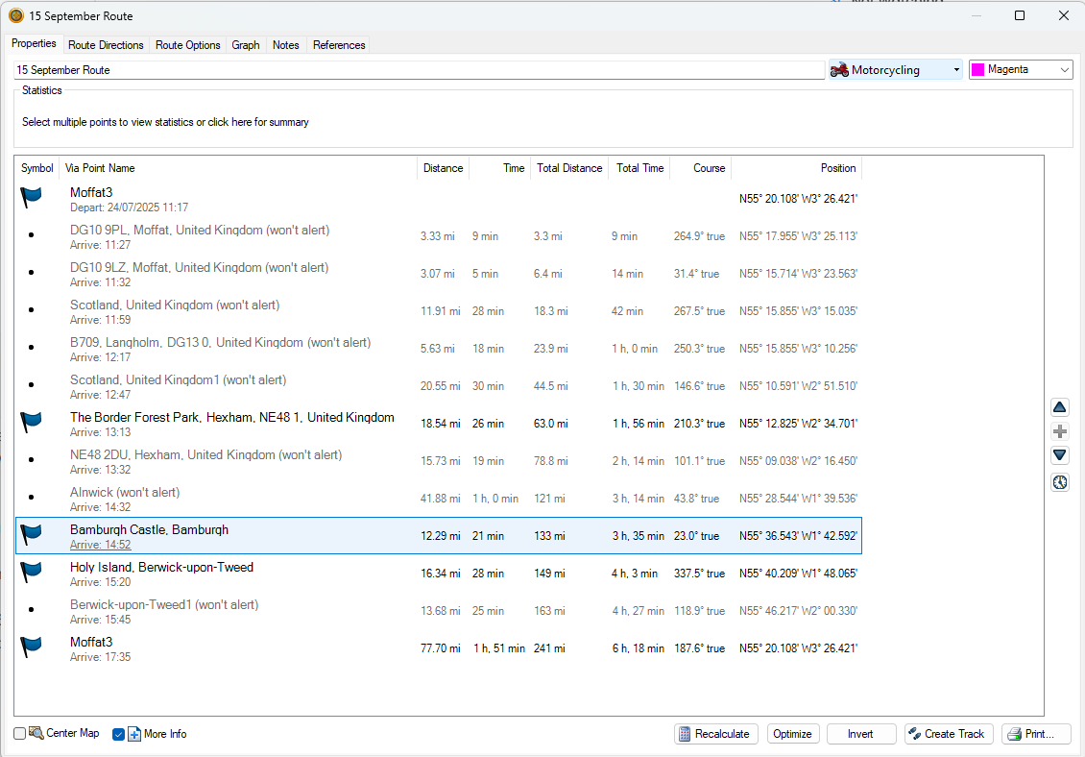Click the statistics summary link text

pyautogui.click(x=165, y=122)
